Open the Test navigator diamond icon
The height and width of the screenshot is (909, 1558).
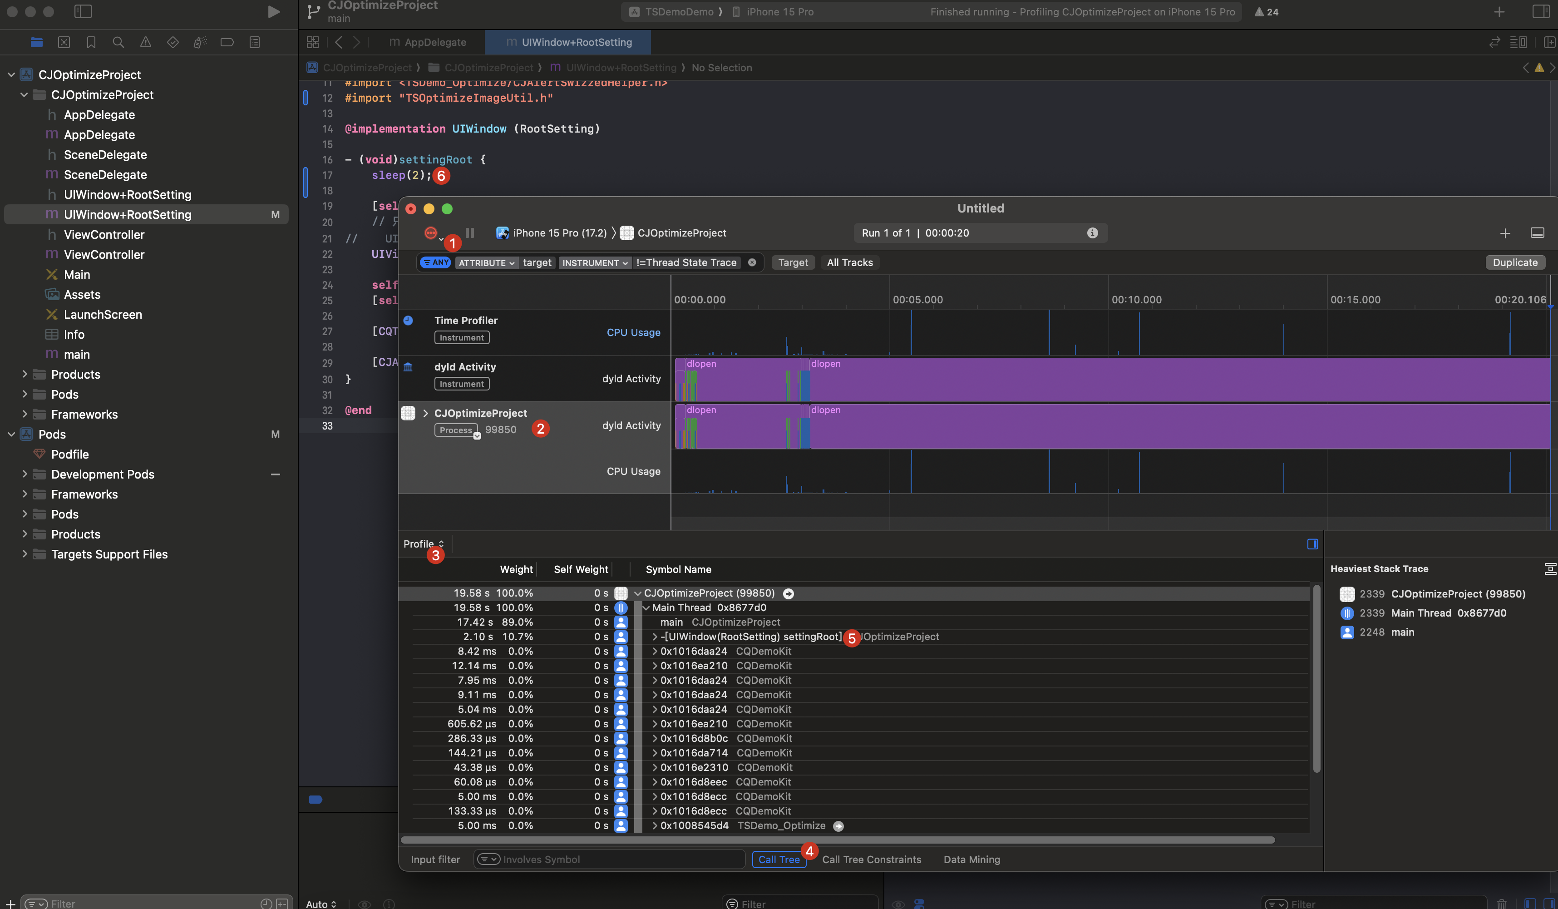point(173,42)
